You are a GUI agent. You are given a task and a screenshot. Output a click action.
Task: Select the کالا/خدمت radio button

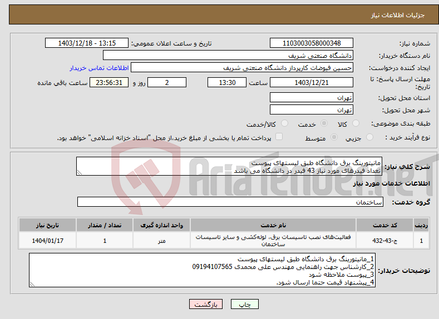pos(284,123)
